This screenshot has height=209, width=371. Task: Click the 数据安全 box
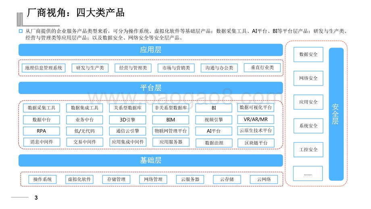point(308,54)
